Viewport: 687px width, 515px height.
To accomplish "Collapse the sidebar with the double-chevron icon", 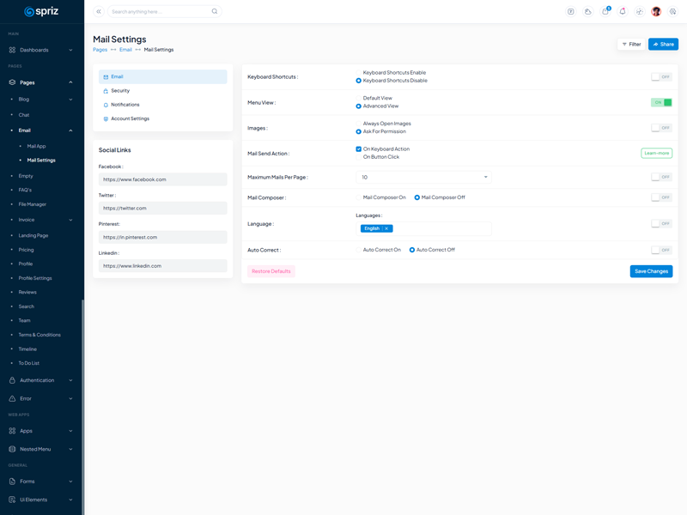I will click(x=99, y=12).
